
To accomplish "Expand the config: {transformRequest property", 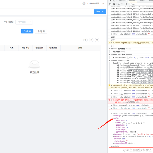I will point(113,116).
